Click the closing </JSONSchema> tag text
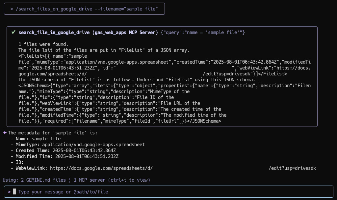This screenshot has height=200, width=337. click(x=204, y=121)
